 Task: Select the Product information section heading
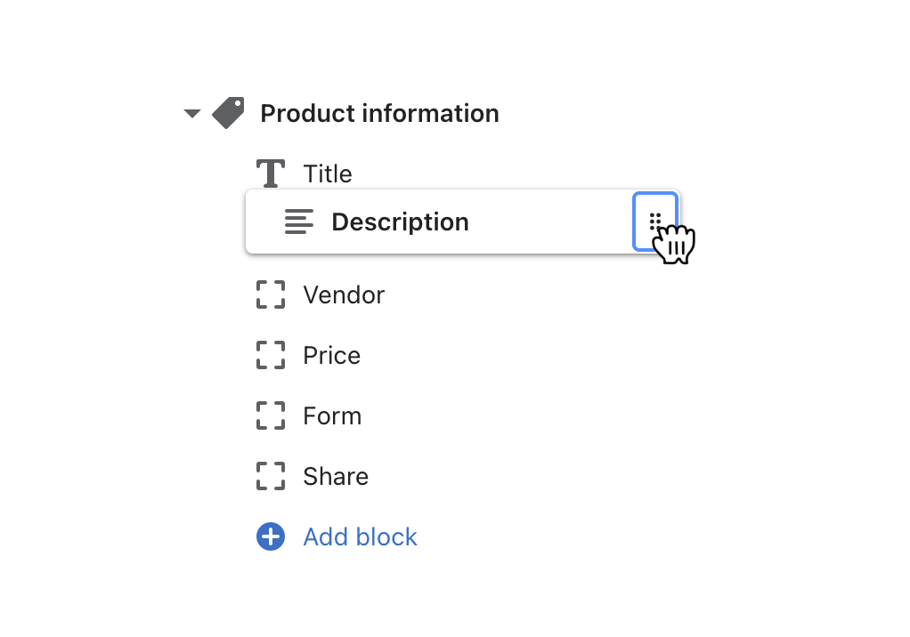(379, 114)
